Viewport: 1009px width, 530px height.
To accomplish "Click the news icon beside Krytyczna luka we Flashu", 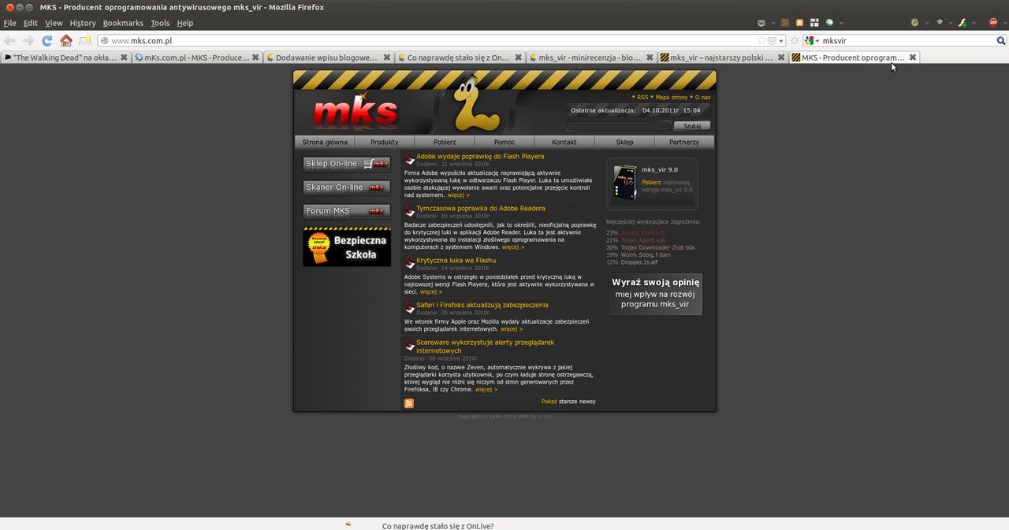I will (409, 263).
